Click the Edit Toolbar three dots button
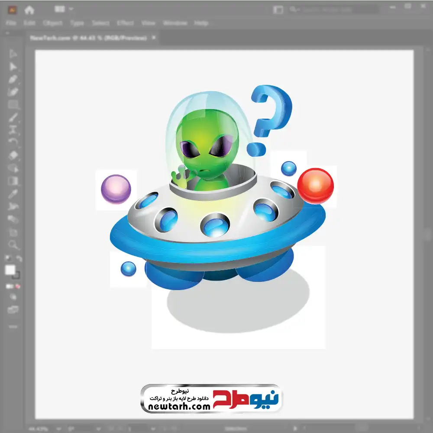This screenshot has width=433, height=433. tap(13, 326)
